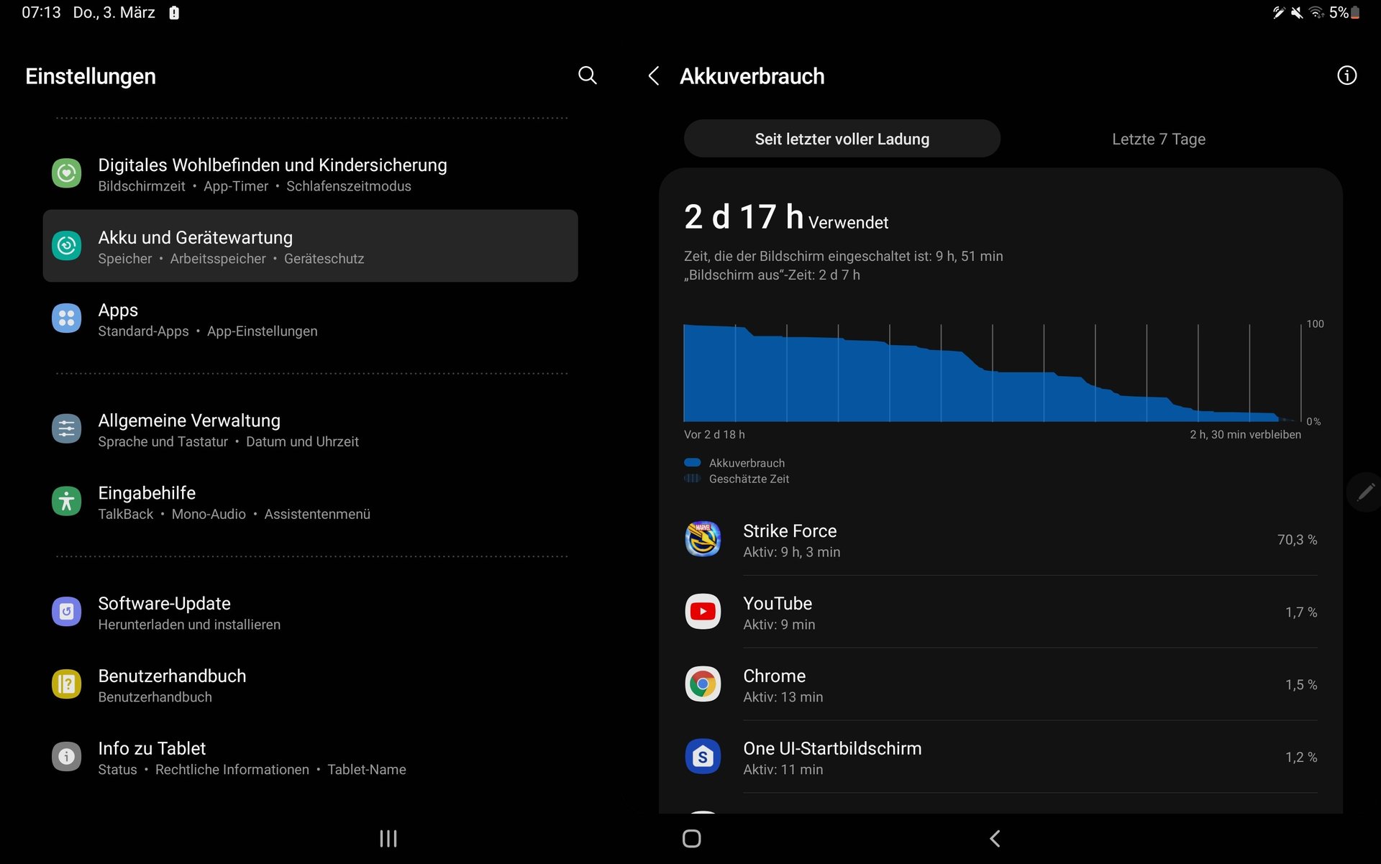Tap the 2 d 17 h Verwendet heading
This screenshot has height=864, width=1381.
point(785,217)
